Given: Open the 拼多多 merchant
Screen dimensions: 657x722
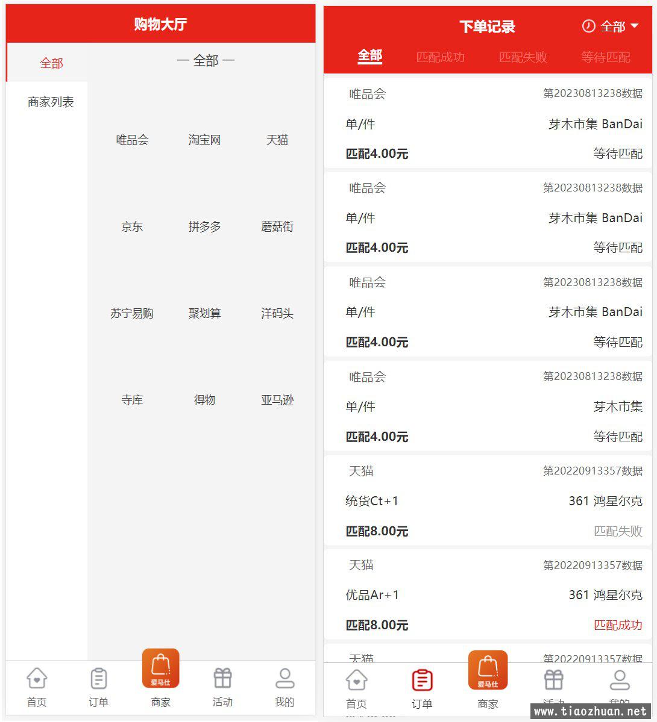Looking at the screenshot, I should pos(205,226).
